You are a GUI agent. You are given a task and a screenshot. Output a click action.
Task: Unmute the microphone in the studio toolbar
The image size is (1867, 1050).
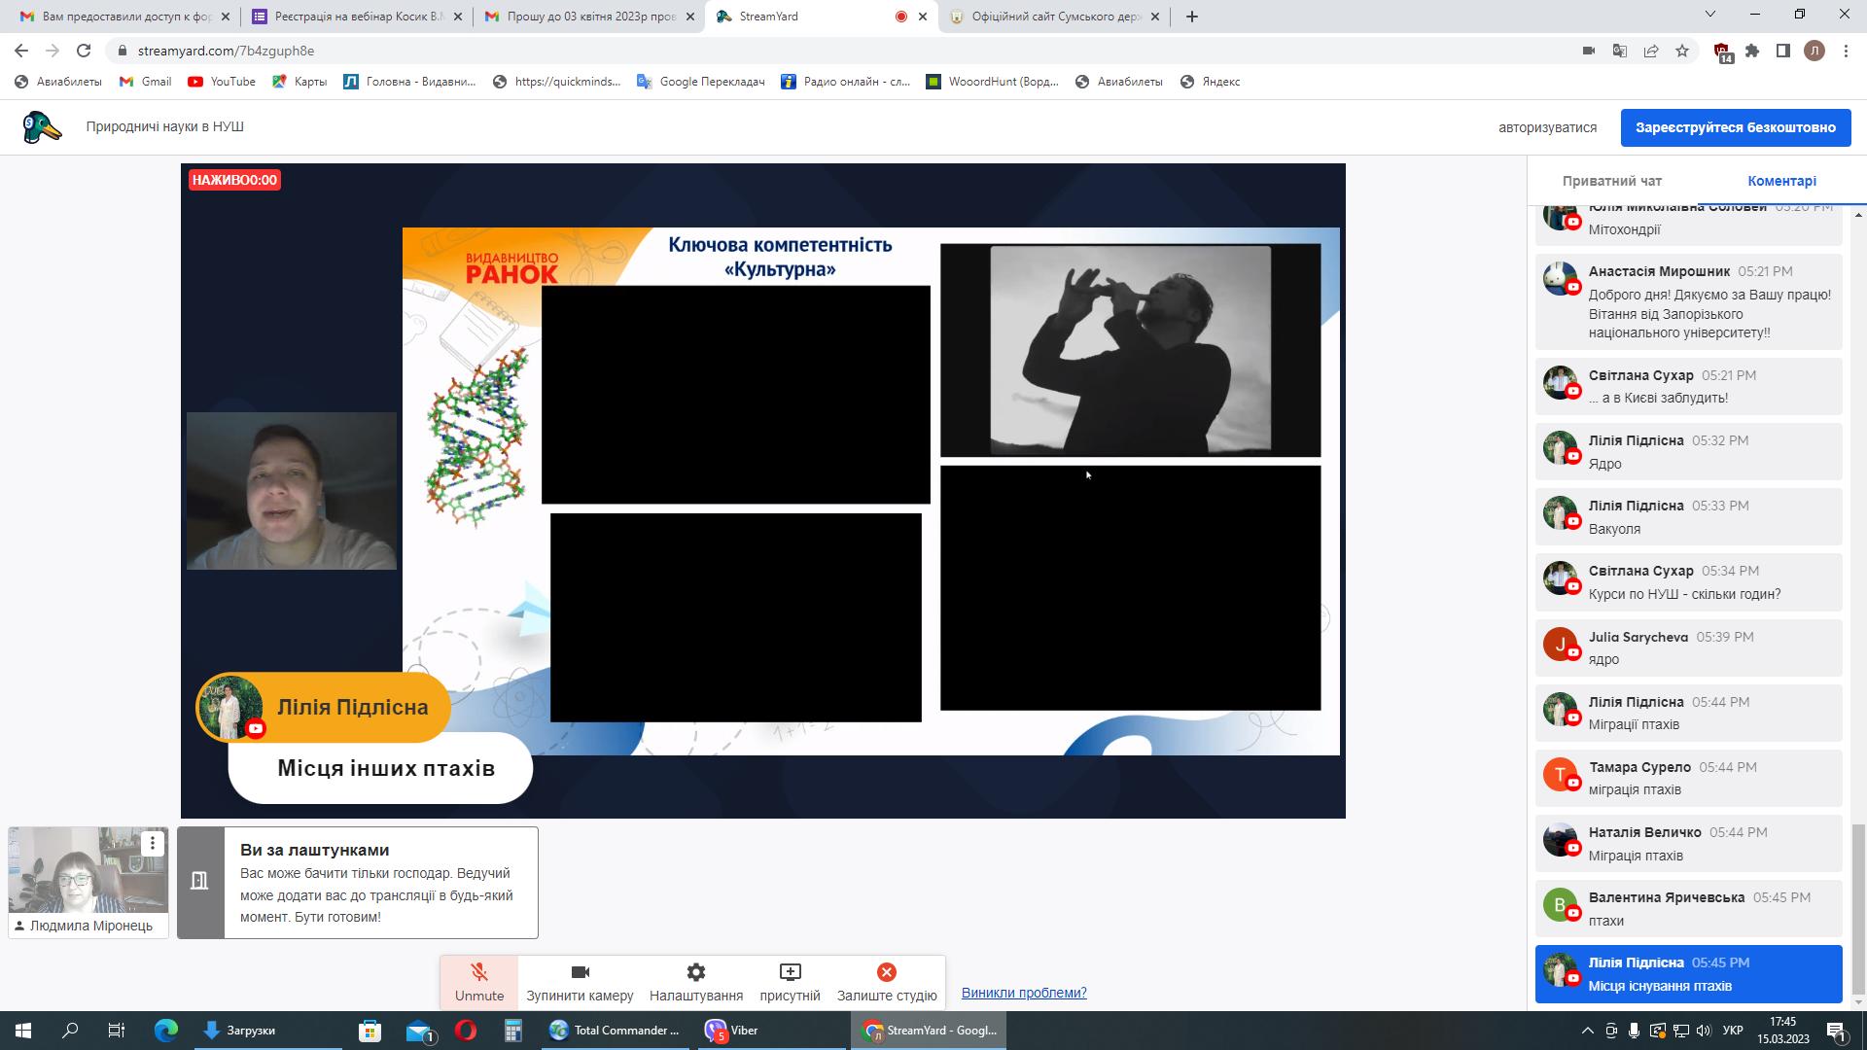(478, 982)
